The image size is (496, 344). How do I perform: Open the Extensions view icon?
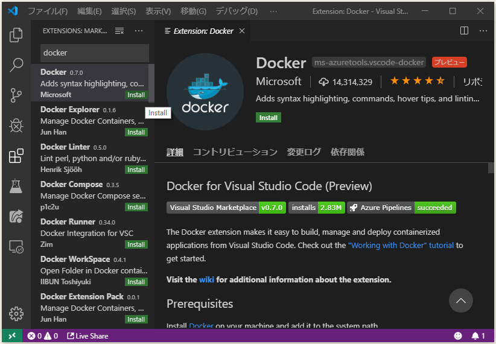[x=16, y=156]
